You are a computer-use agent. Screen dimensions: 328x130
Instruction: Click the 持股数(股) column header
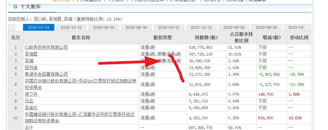coord(206,38)
